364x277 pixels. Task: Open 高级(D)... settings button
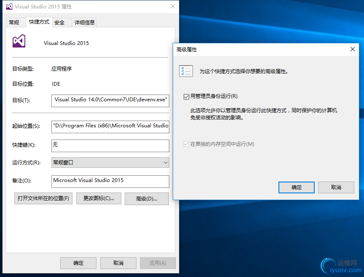147,199
